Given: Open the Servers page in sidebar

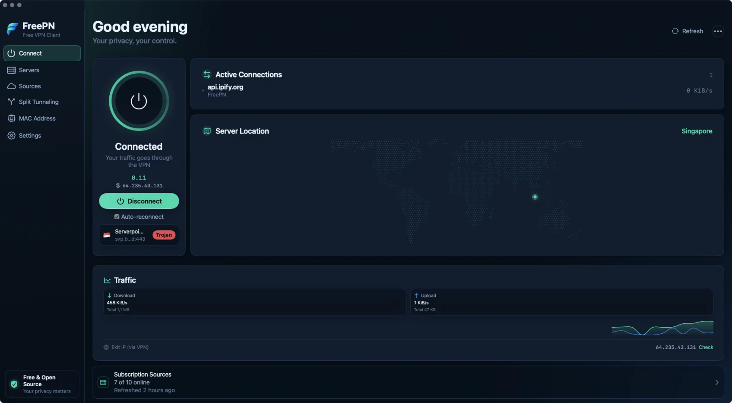Looking at the screenshot, I should 42,70.
